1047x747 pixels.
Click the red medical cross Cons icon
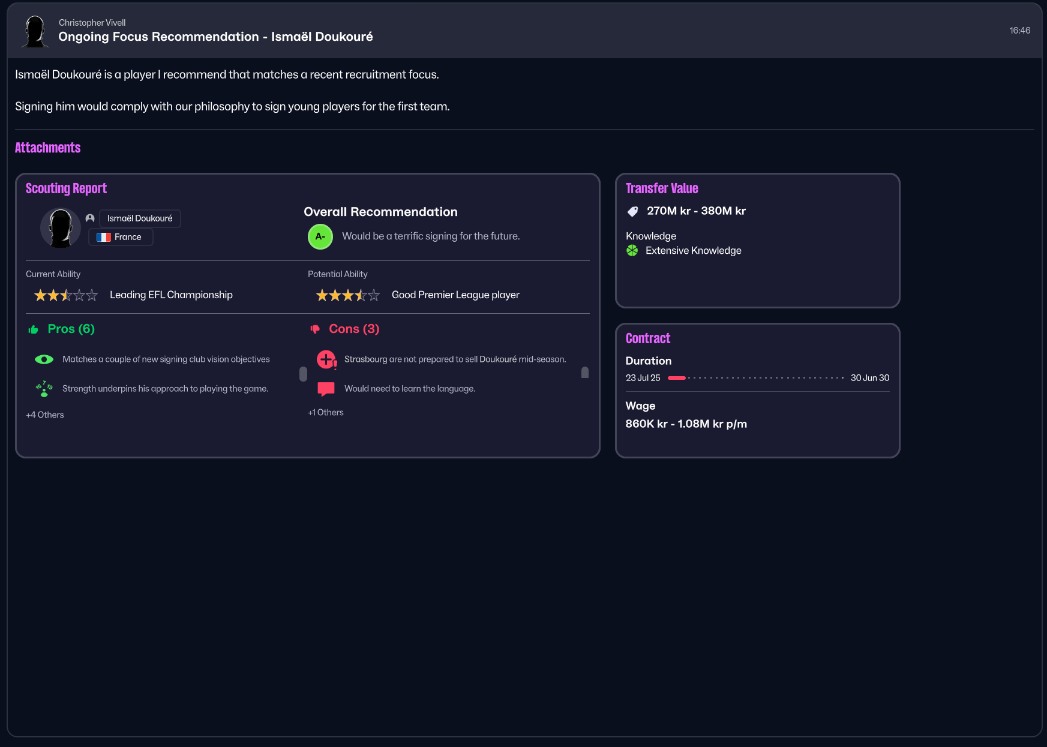click(326, 359)
